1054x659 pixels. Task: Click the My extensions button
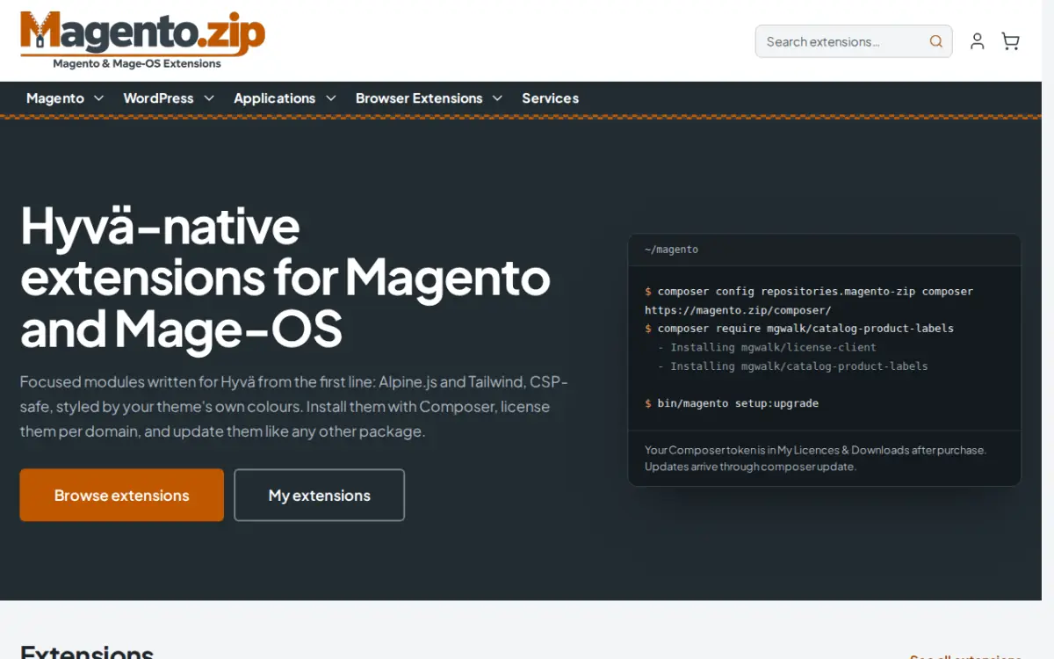point(320,495)
